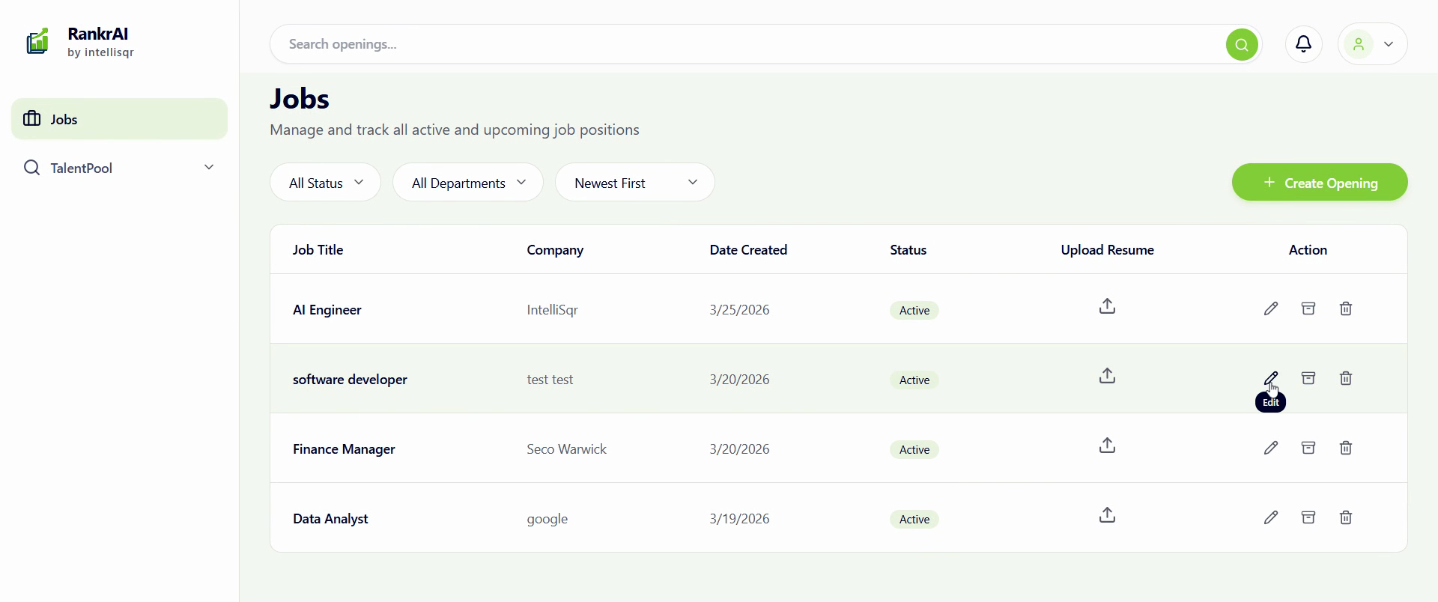Click the green search icon button
Screen dimensions: 1438x602
click(x=1241, y=45)
